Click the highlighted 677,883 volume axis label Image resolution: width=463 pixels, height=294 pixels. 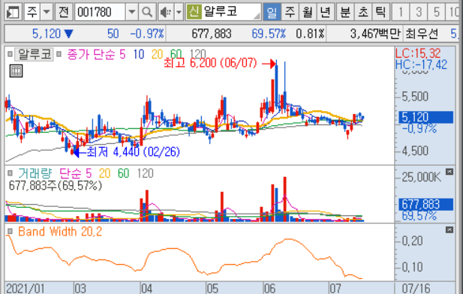(425, 204)
